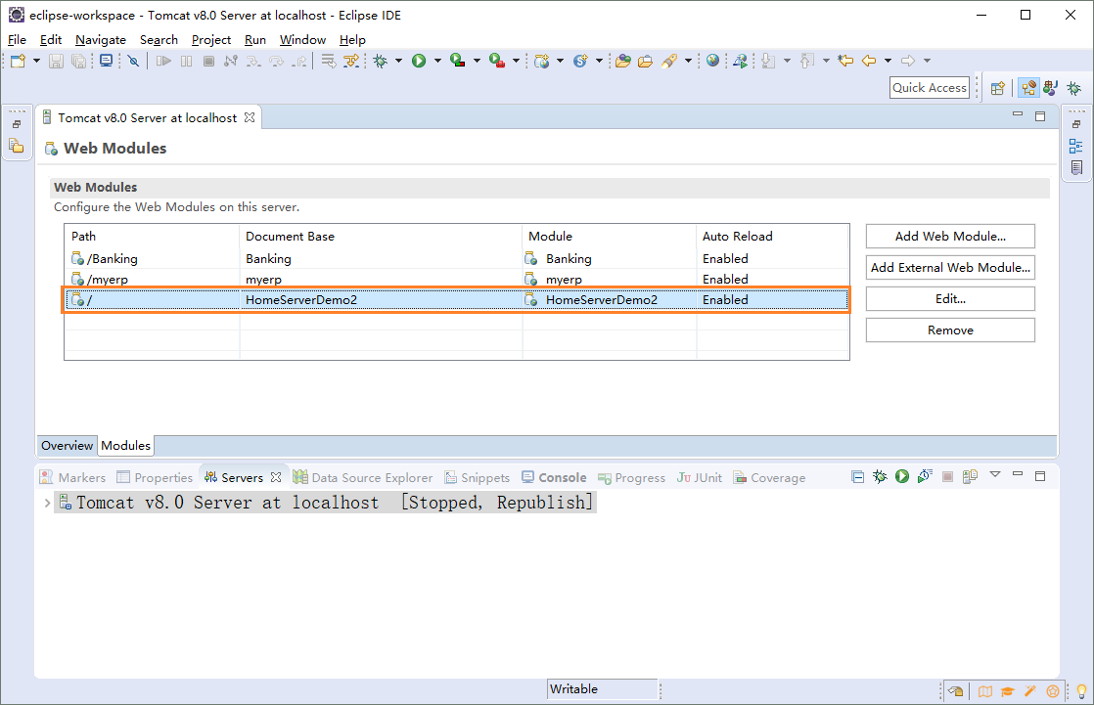Switch to the Java EE perspective
This screenshot has height=705, width=1094.
coord(1028,88)
